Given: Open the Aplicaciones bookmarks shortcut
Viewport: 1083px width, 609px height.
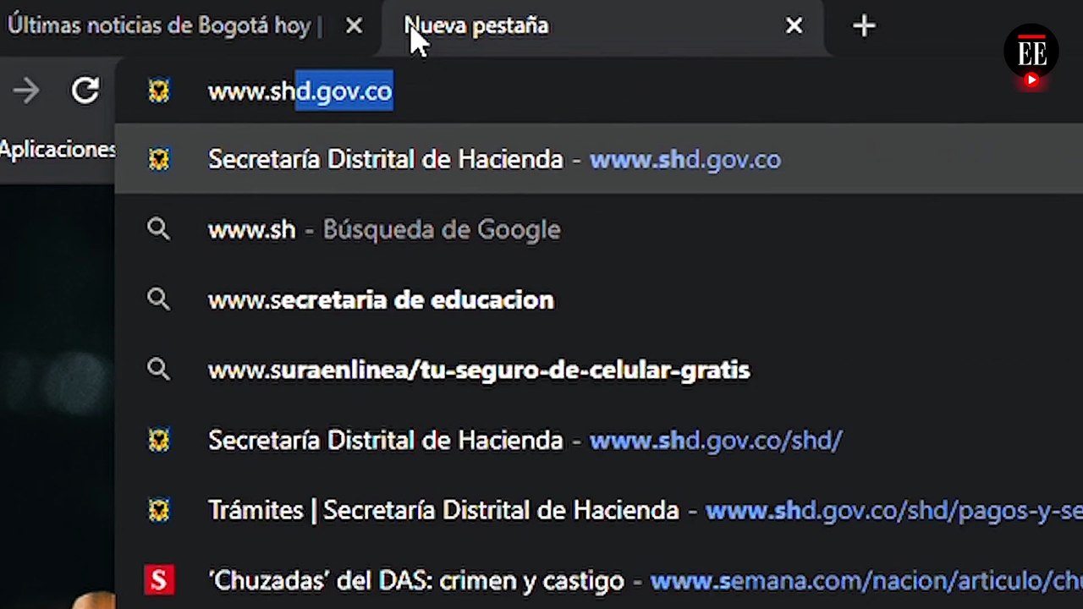Looking at the screenshot, I should click(58, 151).
